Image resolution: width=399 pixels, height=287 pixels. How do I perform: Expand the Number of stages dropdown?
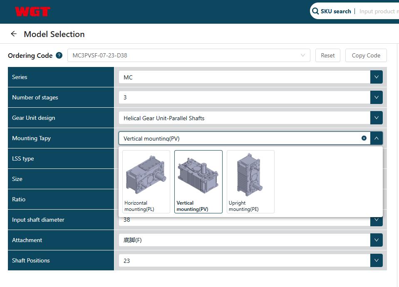376,97
